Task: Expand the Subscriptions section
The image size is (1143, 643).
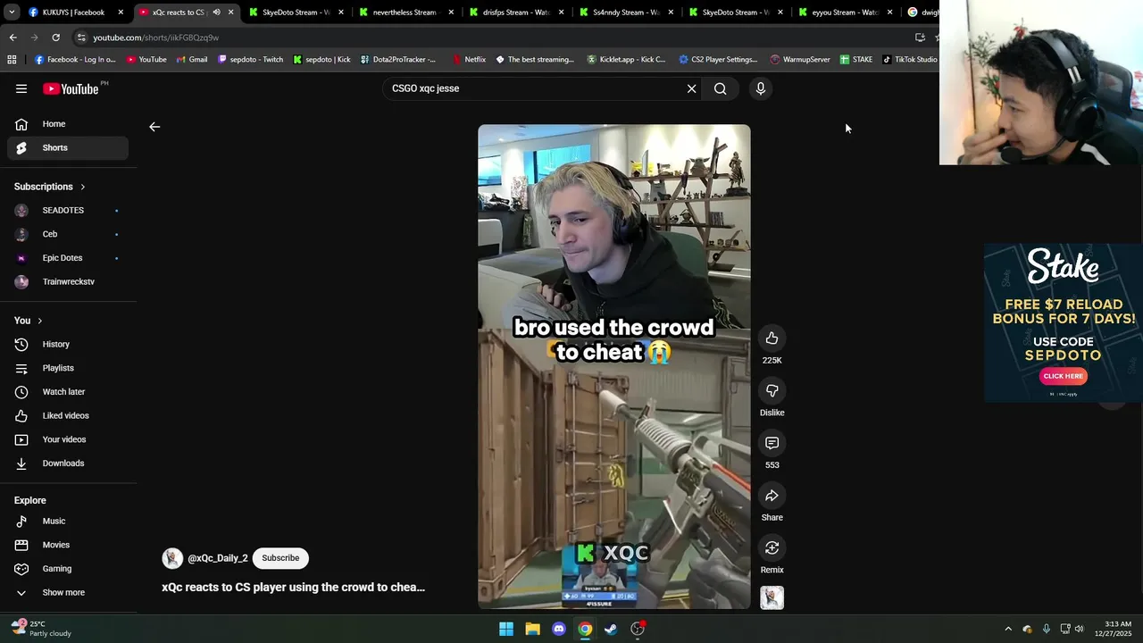Action: tap(50, 187)
